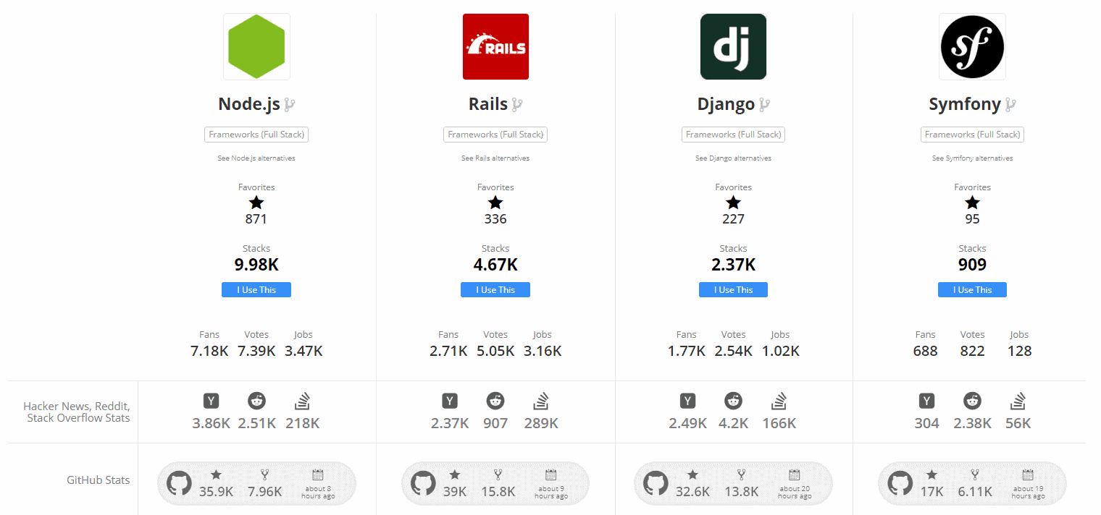Click fork icon next to Node.js title
The width and height of the screenshot is (1101, 515).
pos(290,105)
